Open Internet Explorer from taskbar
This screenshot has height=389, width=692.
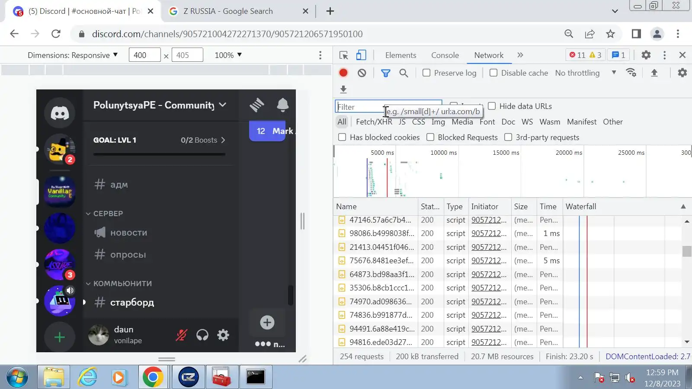click(88, 377)
